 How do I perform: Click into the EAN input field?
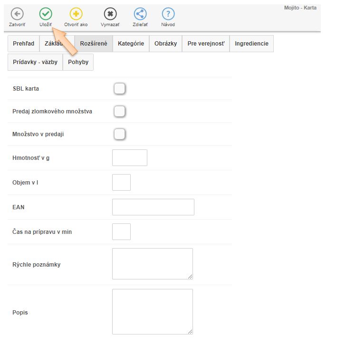tap(153, 207)
